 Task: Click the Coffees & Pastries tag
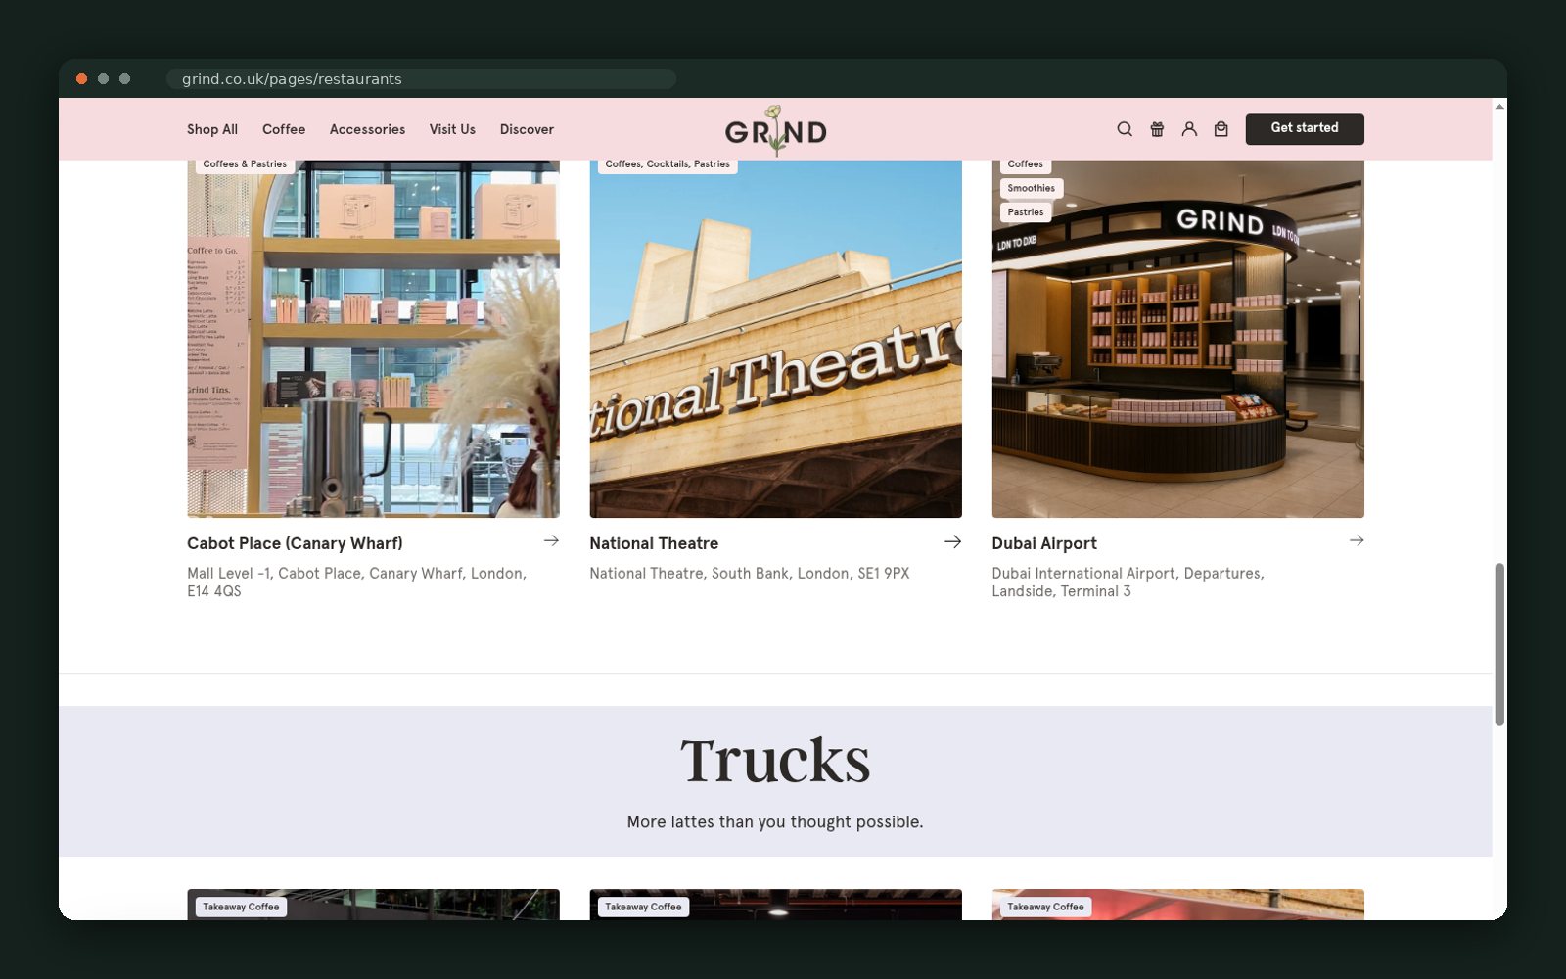coord(245,164)
